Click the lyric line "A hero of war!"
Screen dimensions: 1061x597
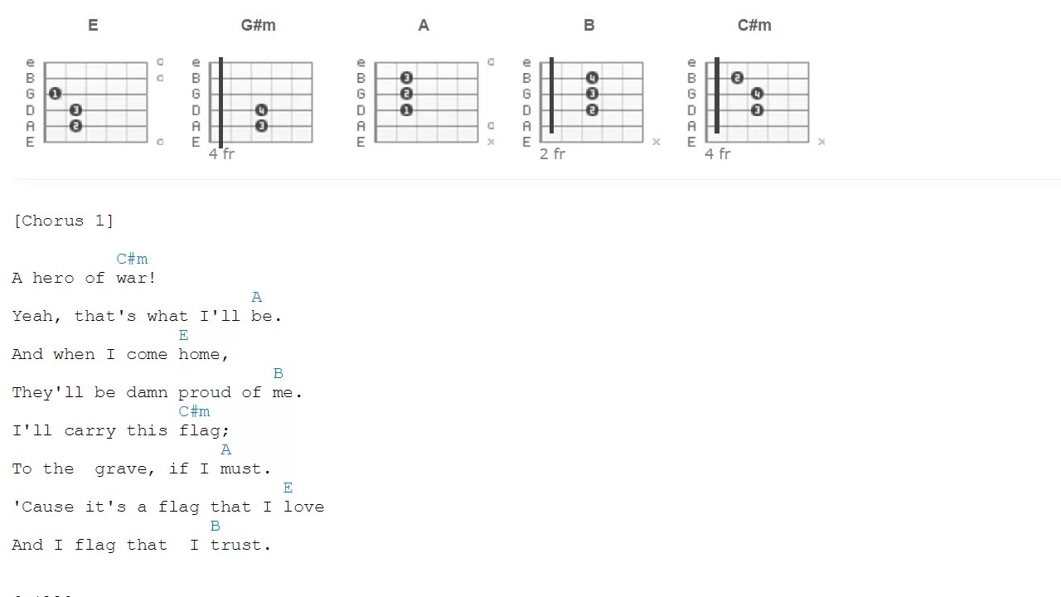(84, 278)
